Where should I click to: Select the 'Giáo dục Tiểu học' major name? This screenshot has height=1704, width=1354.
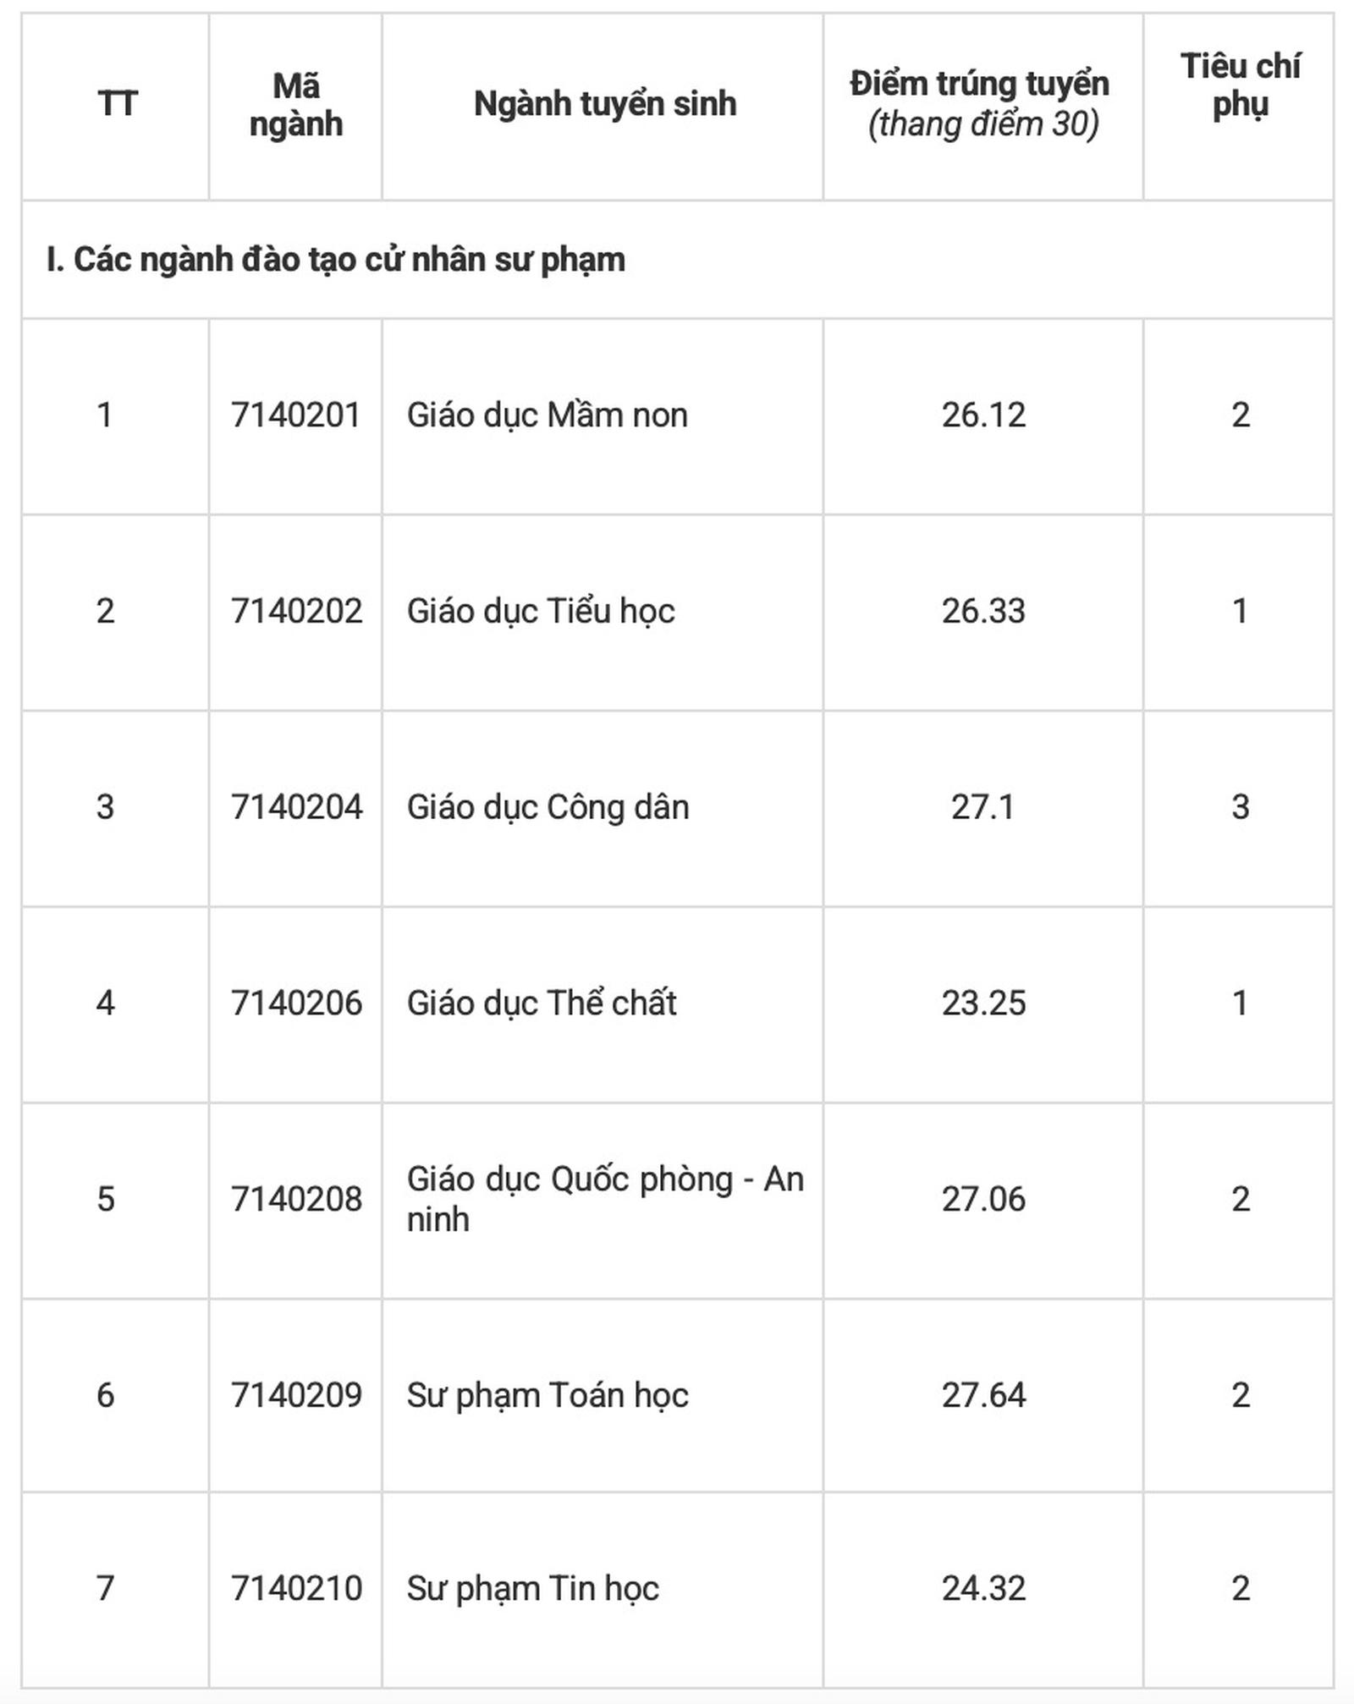pos(541,611)
